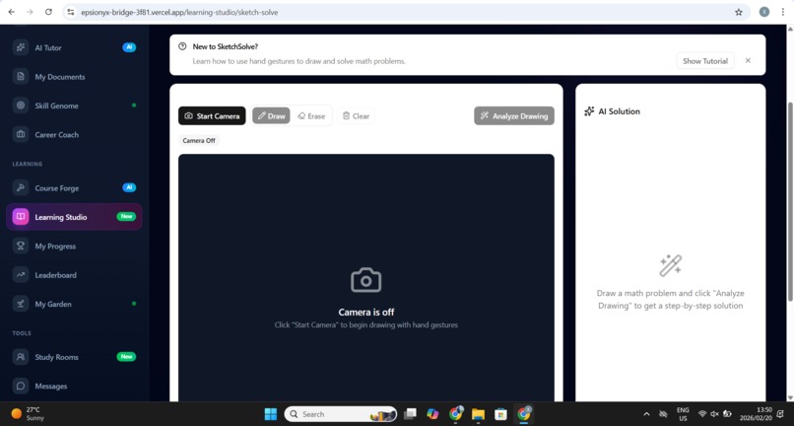
Task: Open the weather widget showing 27°C Sunny
Action: pos(28,414)
